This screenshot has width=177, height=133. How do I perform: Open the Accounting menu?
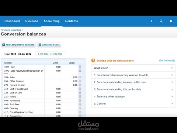(52, 21)
